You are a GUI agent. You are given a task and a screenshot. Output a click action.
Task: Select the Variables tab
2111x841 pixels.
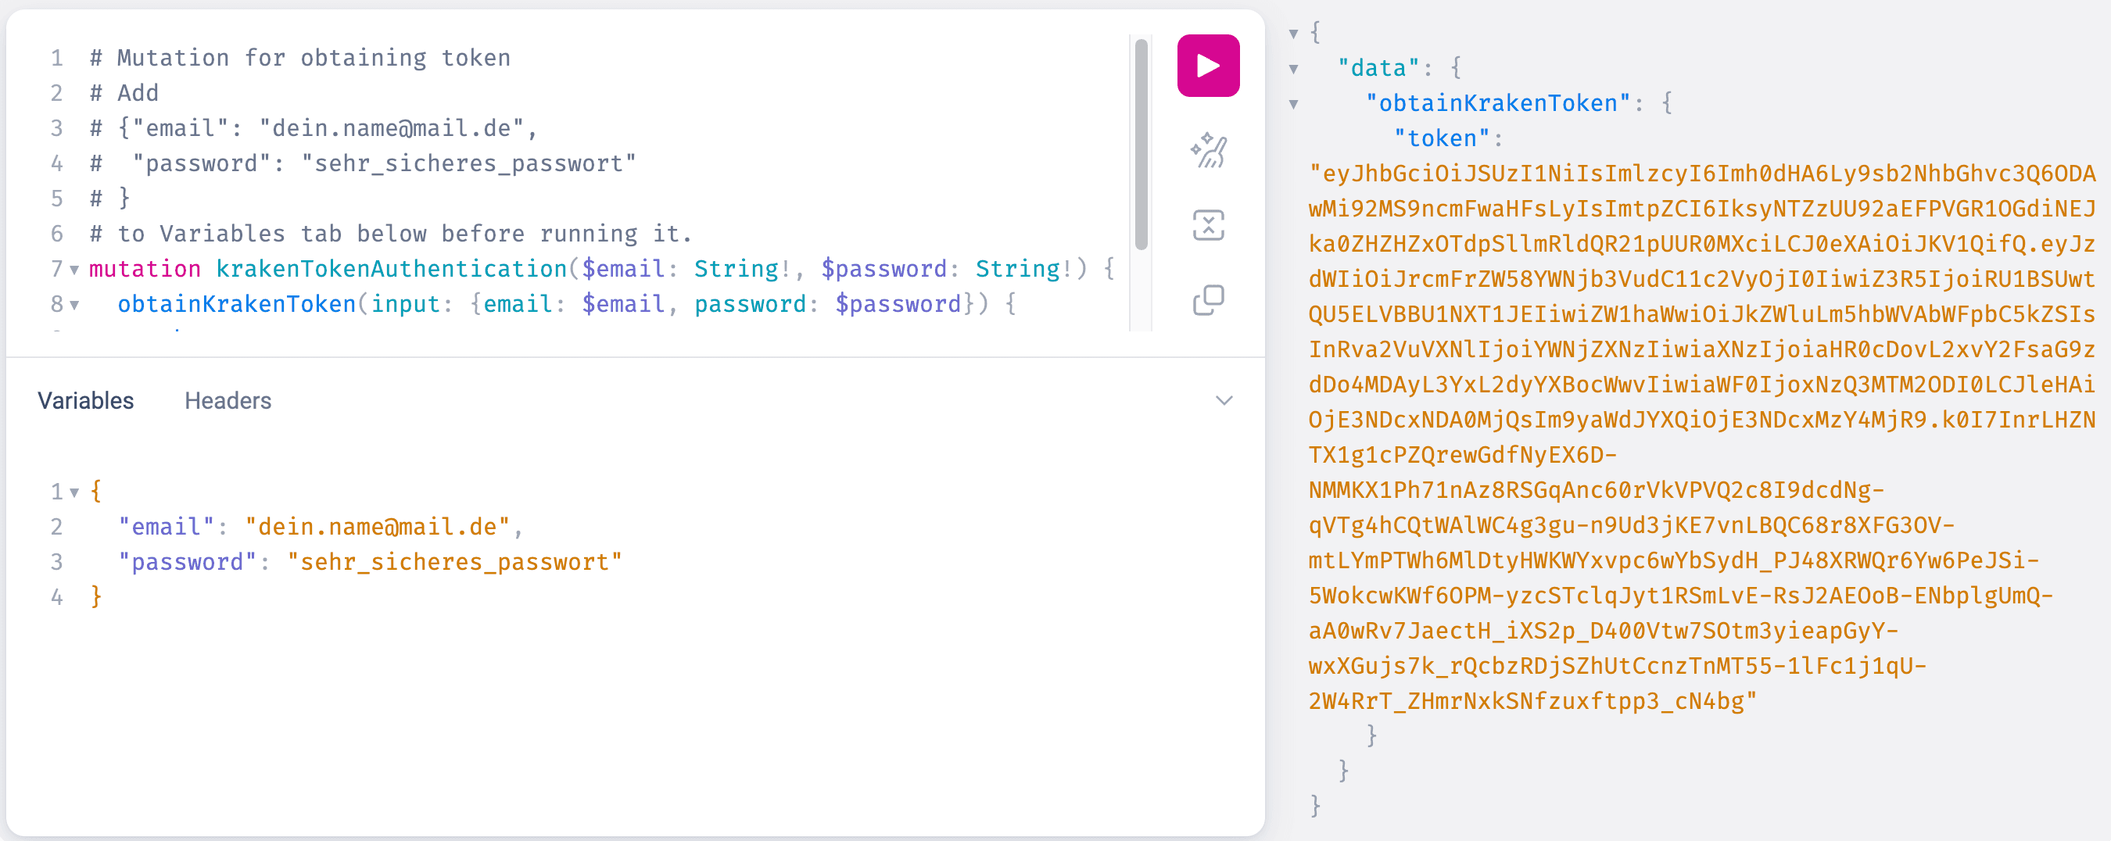coord(84,400)
